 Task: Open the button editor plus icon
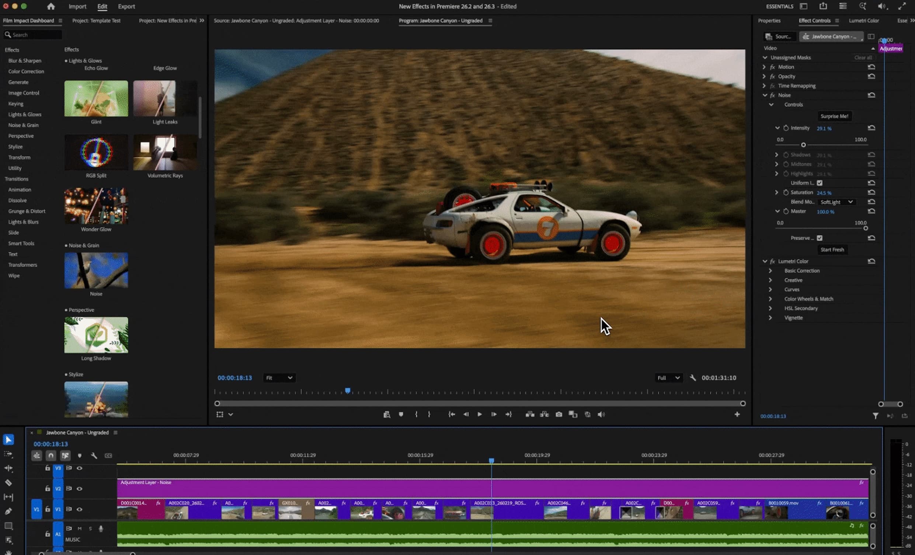point(737,414)
